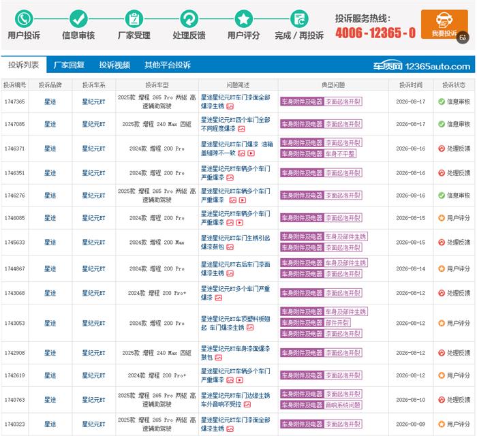This screenshot has width=477, height=436.
Task: Open video icon for complaint 1742619
Action: click(240, 380)
